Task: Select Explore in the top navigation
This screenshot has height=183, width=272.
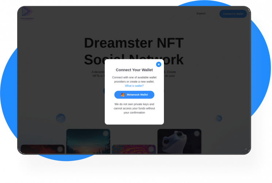Action: [x=201, y=14]
